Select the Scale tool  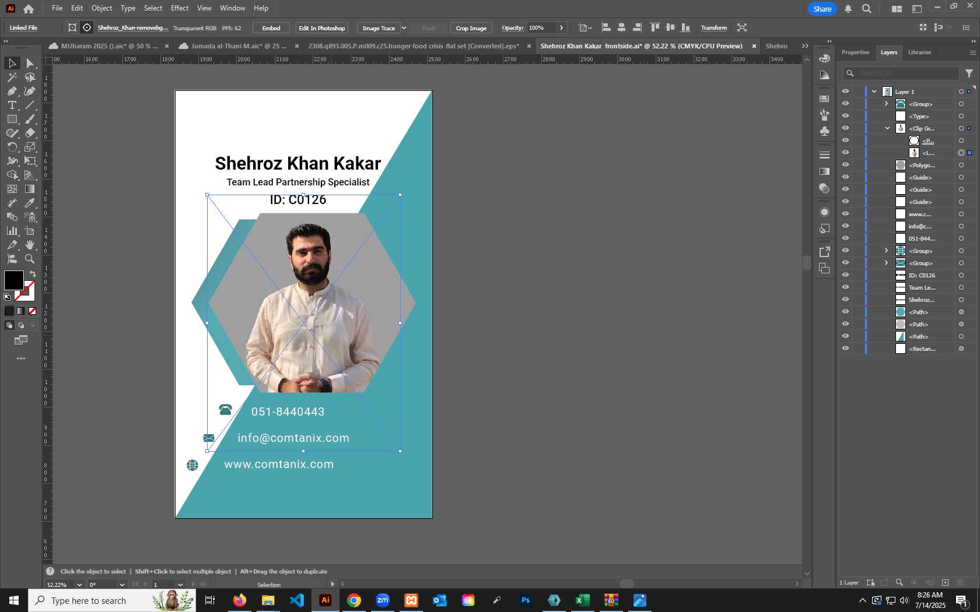(30, 147)
